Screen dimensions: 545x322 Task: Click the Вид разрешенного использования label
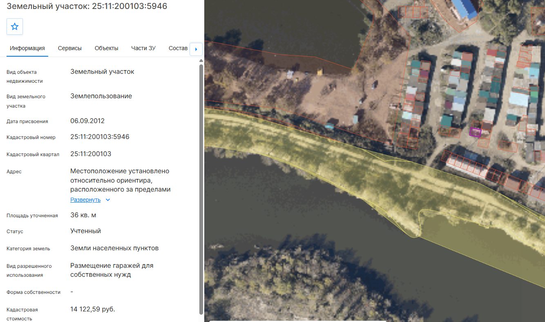[29, 271]
